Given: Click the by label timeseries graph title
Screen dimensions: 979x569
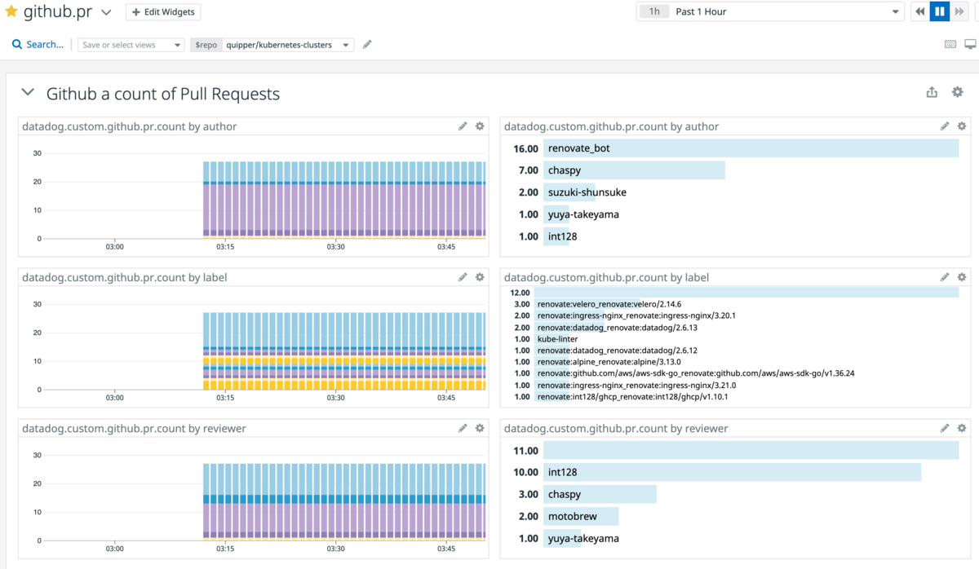Looking at the screenshot, I should tap(125, 277).
